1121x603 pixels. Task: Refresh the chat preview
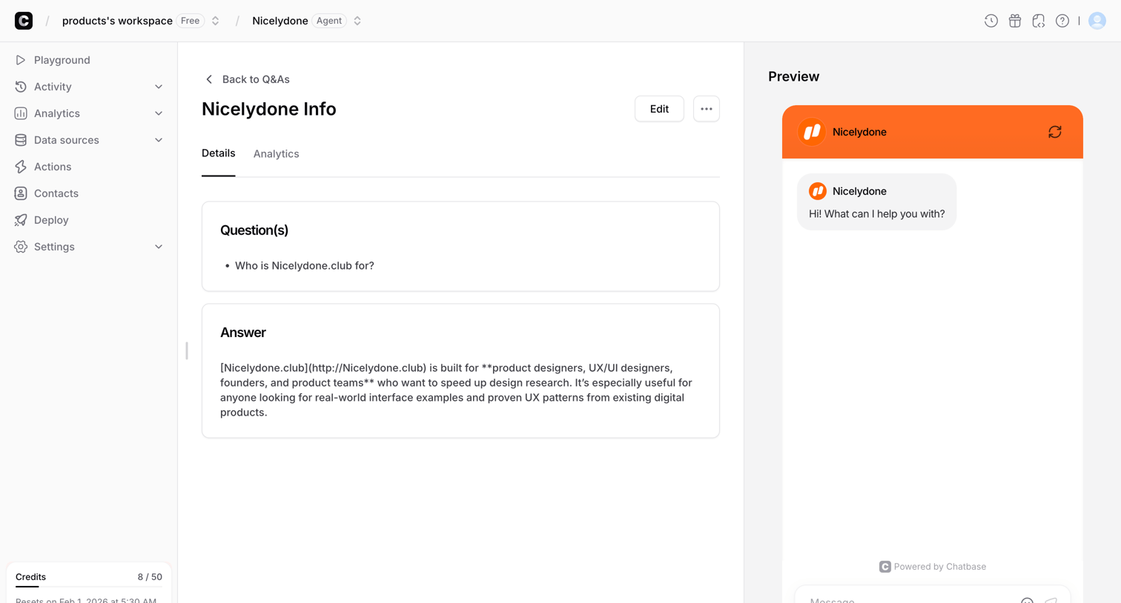(1054, 132)
